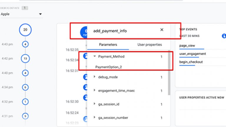The width and height of the screenshot is (226, 127).
Task: Select the 4:34 pm bubble with 6 events
Action: (x=25, y=87)
